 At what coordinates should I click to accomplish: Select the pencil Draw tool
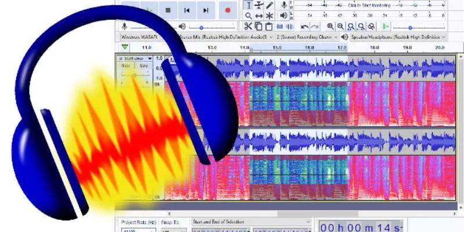pyautogui.click(x=269, y=5)
